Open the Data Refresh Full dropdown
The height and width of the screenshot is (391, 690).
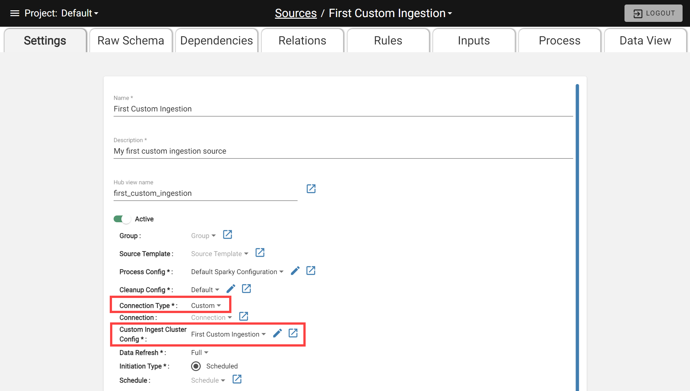coord(200,353)
